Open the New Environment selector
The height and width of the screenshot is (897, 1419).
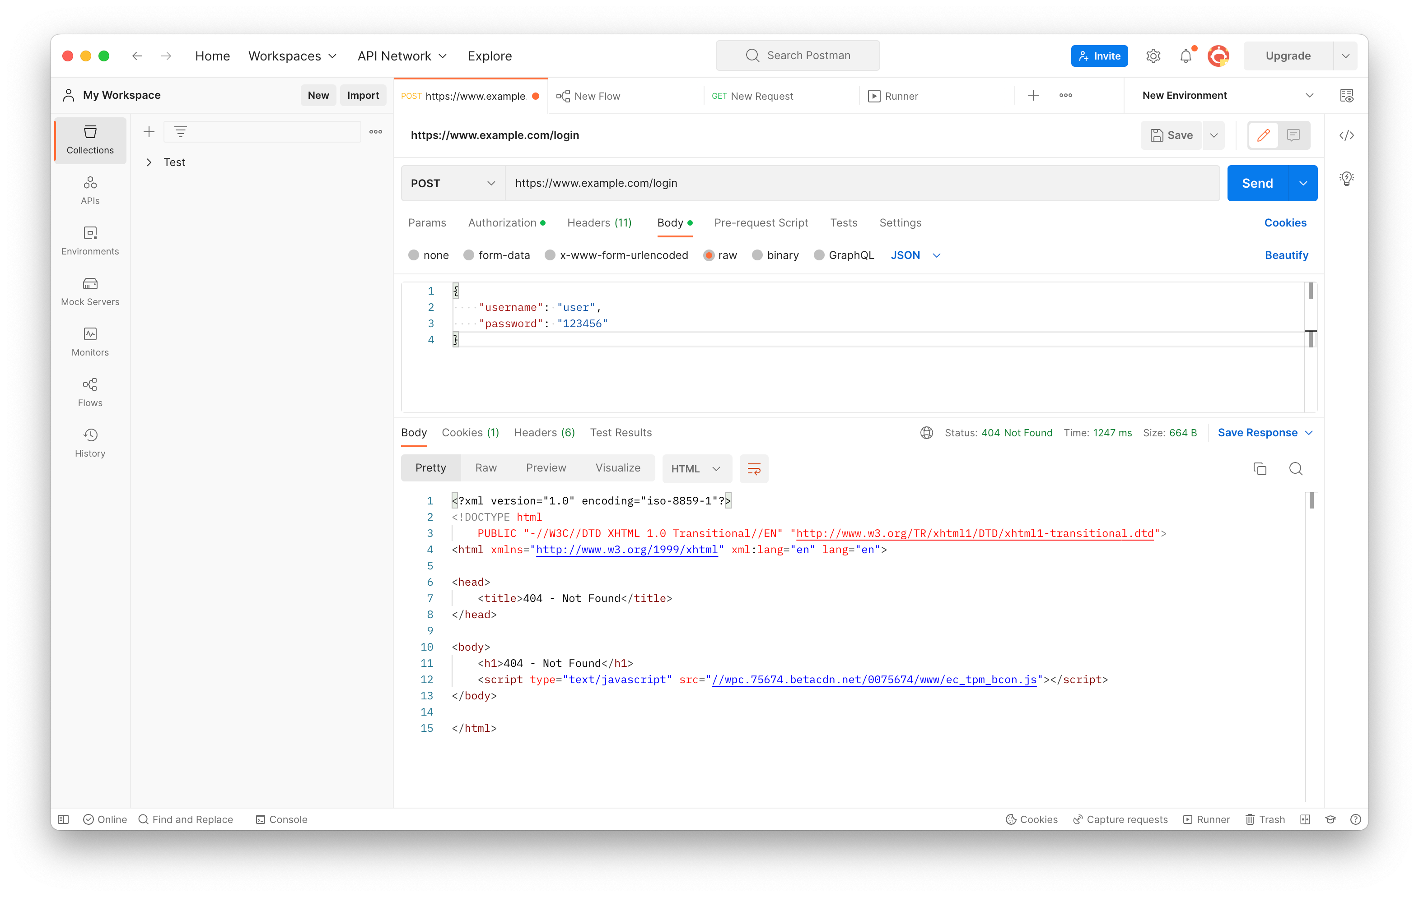tap(1228, 95)
